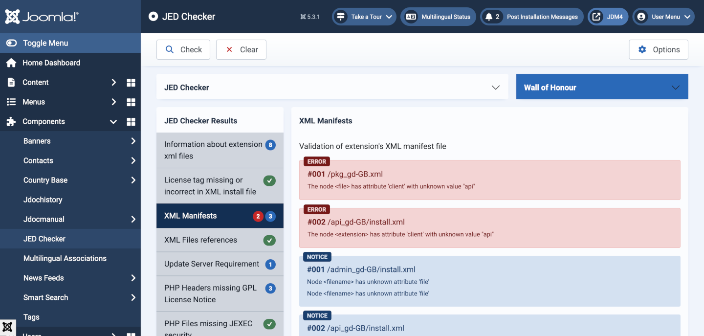Select License tag missing or incorrect tab

[x=220, y=186]
